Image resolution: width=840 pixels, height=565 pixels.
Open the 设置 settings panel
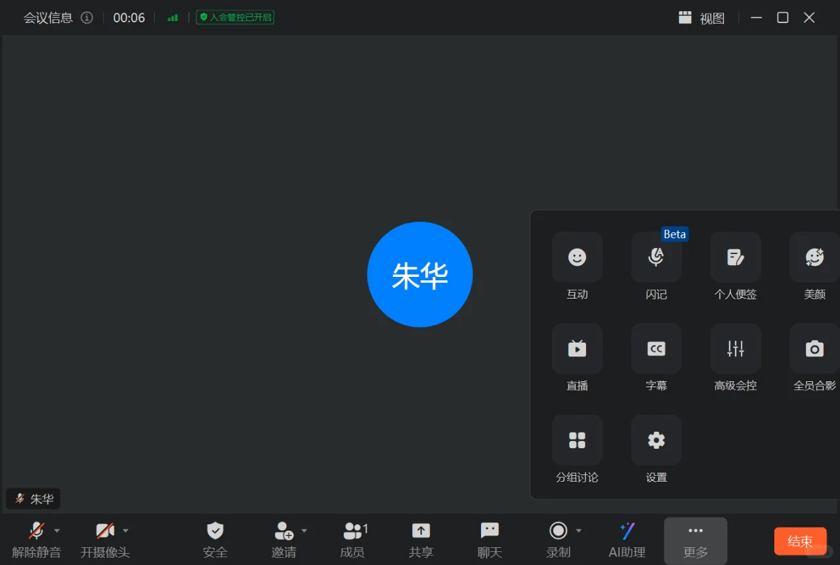[x=656, y=451]
